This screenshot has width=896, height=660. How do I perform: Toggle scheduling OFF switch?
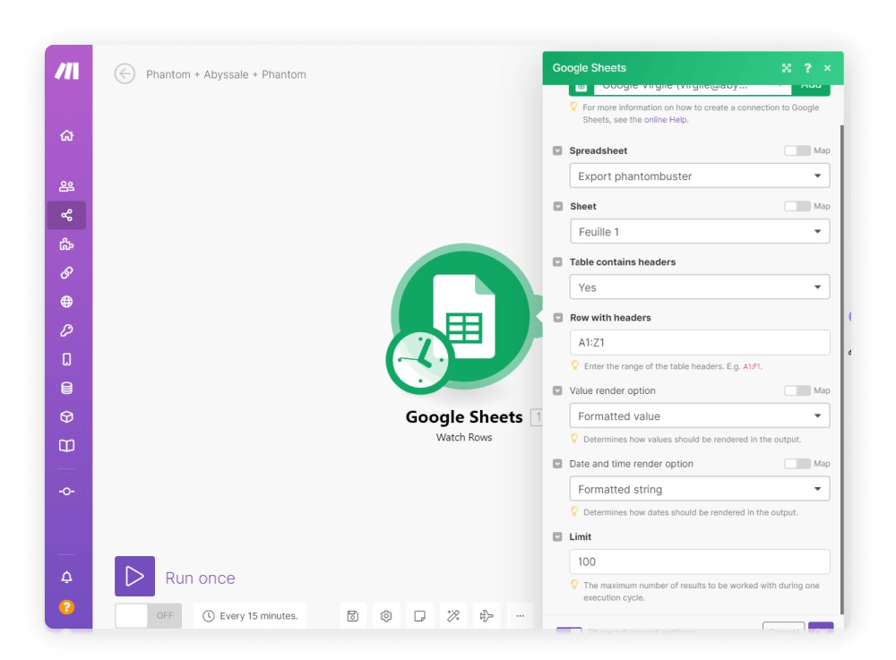[x=149, y=615]
